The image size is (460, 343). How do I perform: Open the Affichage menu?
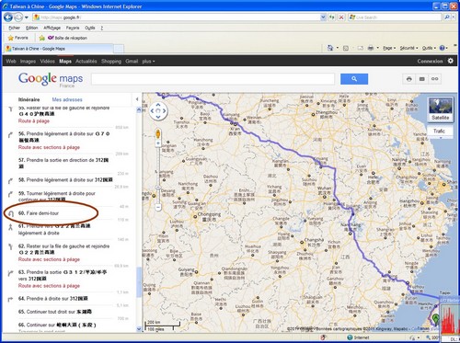[x=52, y=28]
